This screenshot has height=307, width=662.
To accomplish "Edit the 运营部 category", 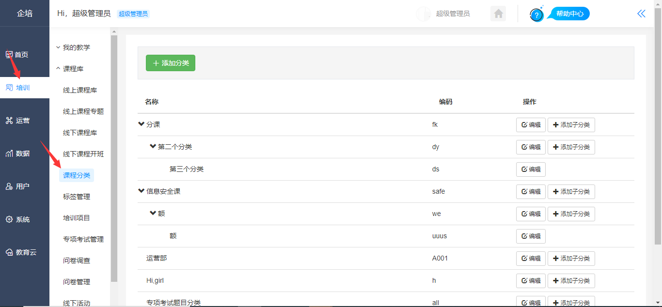I will coord(531,259).
